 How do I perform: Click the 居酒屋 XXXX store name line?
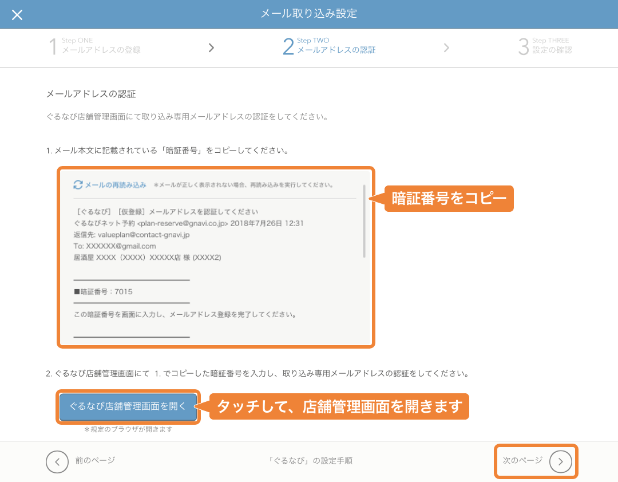coord(148,258)
